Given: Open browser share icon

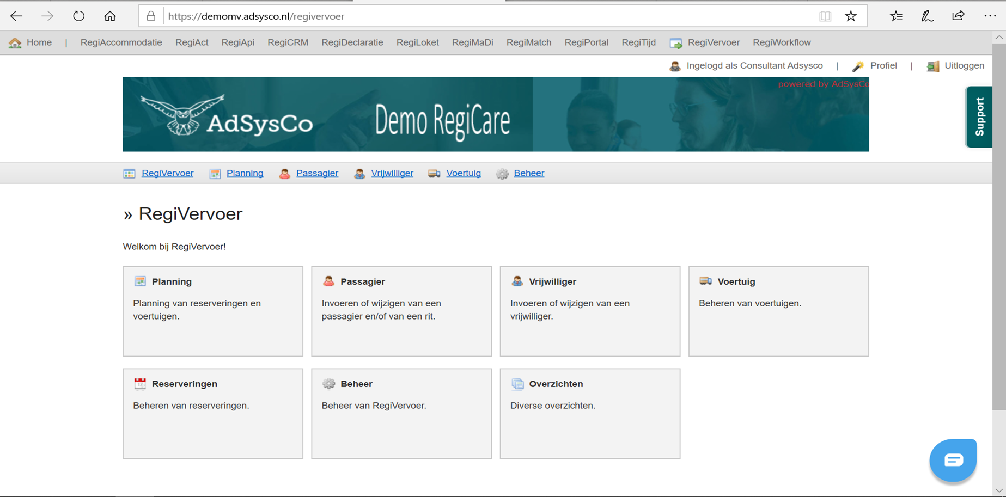Looking at the screenshot, I should [x=958, y=16].
